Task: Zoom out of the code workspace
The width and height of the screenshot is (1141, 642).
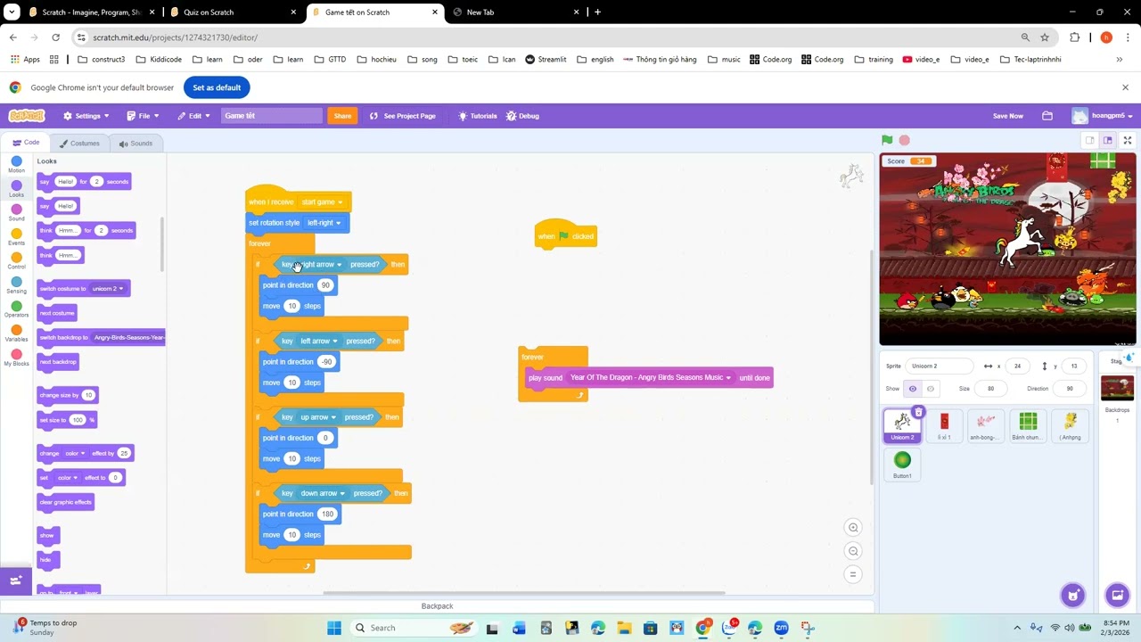Action: 853,551
